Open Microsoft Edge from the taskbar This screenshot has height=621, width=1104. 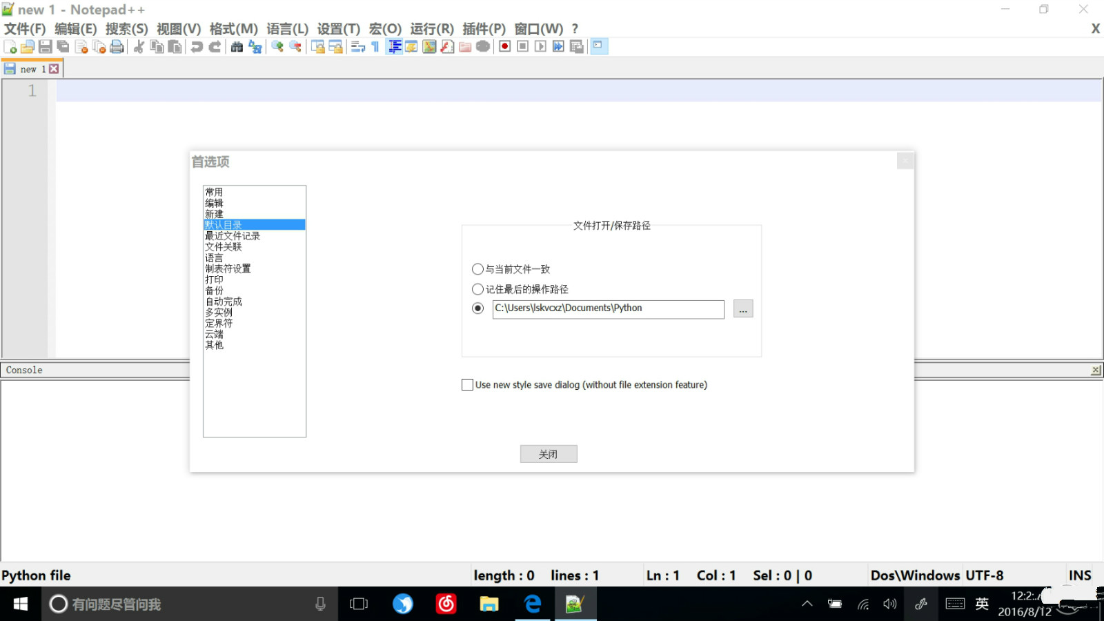pos(532,604)
